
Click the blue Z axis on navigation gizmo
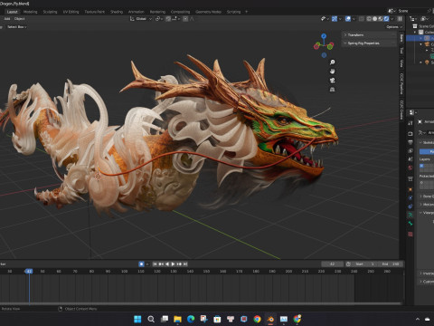(324, 36)
